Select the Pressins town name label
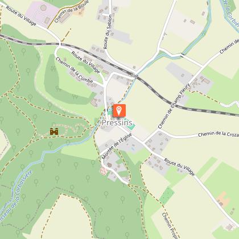The height and width of the screenshot is (239, 239). (117, 123)
